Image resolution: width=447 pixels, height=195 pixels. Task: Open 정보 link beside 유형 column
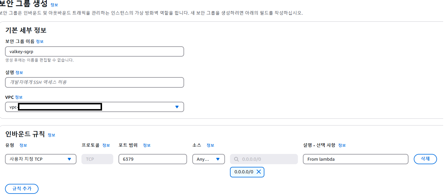click(23, 145)
